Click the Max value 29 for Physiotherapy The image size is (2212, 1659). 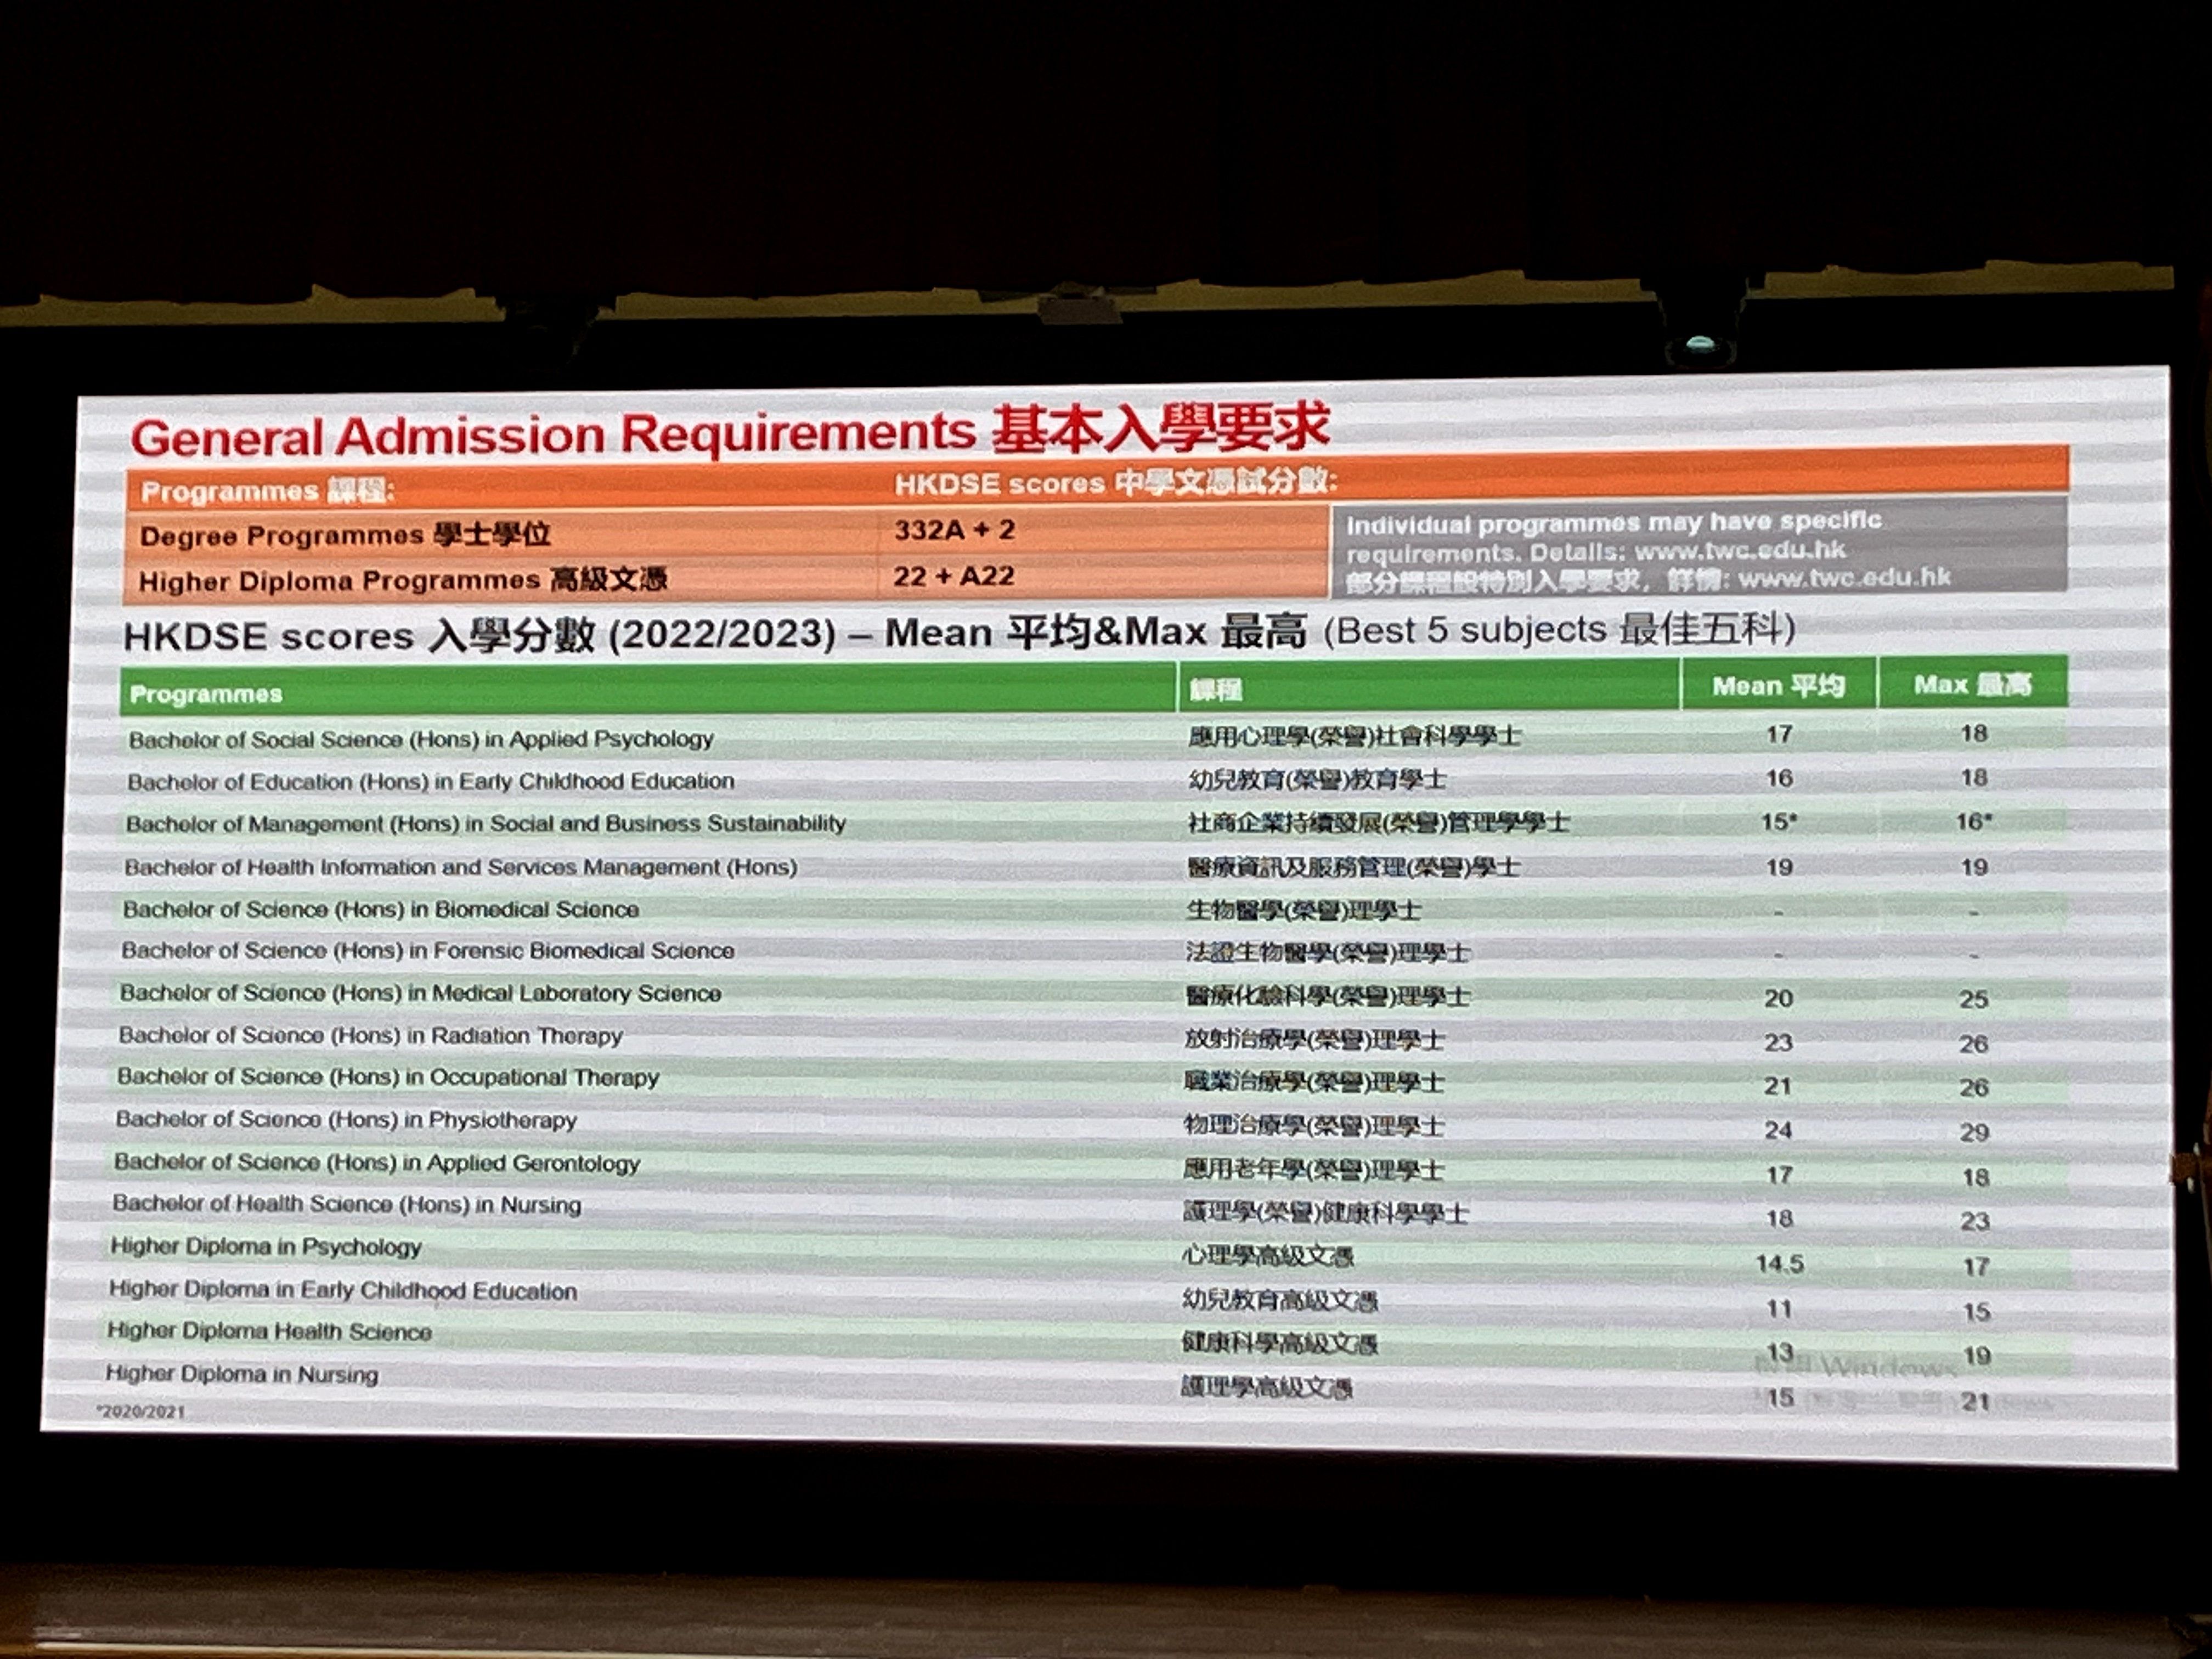(1974, 1132)
